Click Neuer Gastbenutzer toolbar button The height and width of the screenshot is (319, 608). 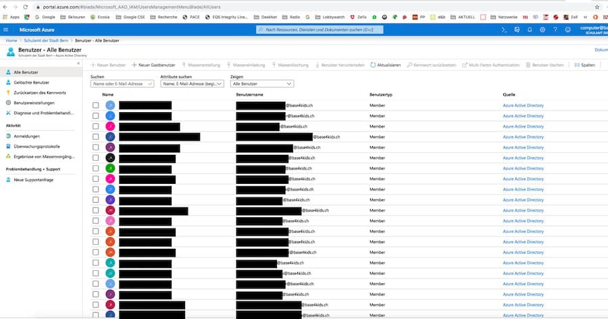153,65
